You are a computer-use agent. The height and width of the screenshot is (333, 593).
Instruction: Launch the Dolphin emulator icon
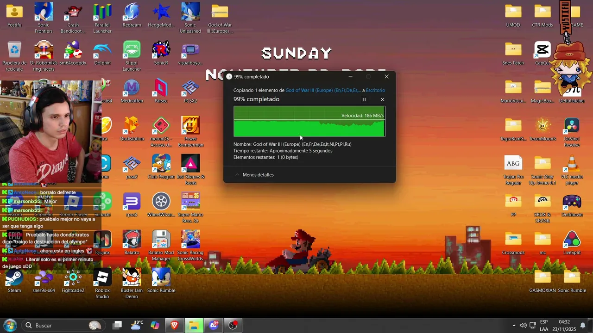[x=102, y=54]
